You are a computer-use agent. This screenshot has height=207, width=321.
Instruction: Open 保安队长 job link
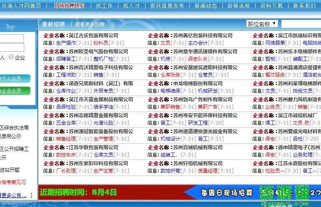[x=198, y=59]
